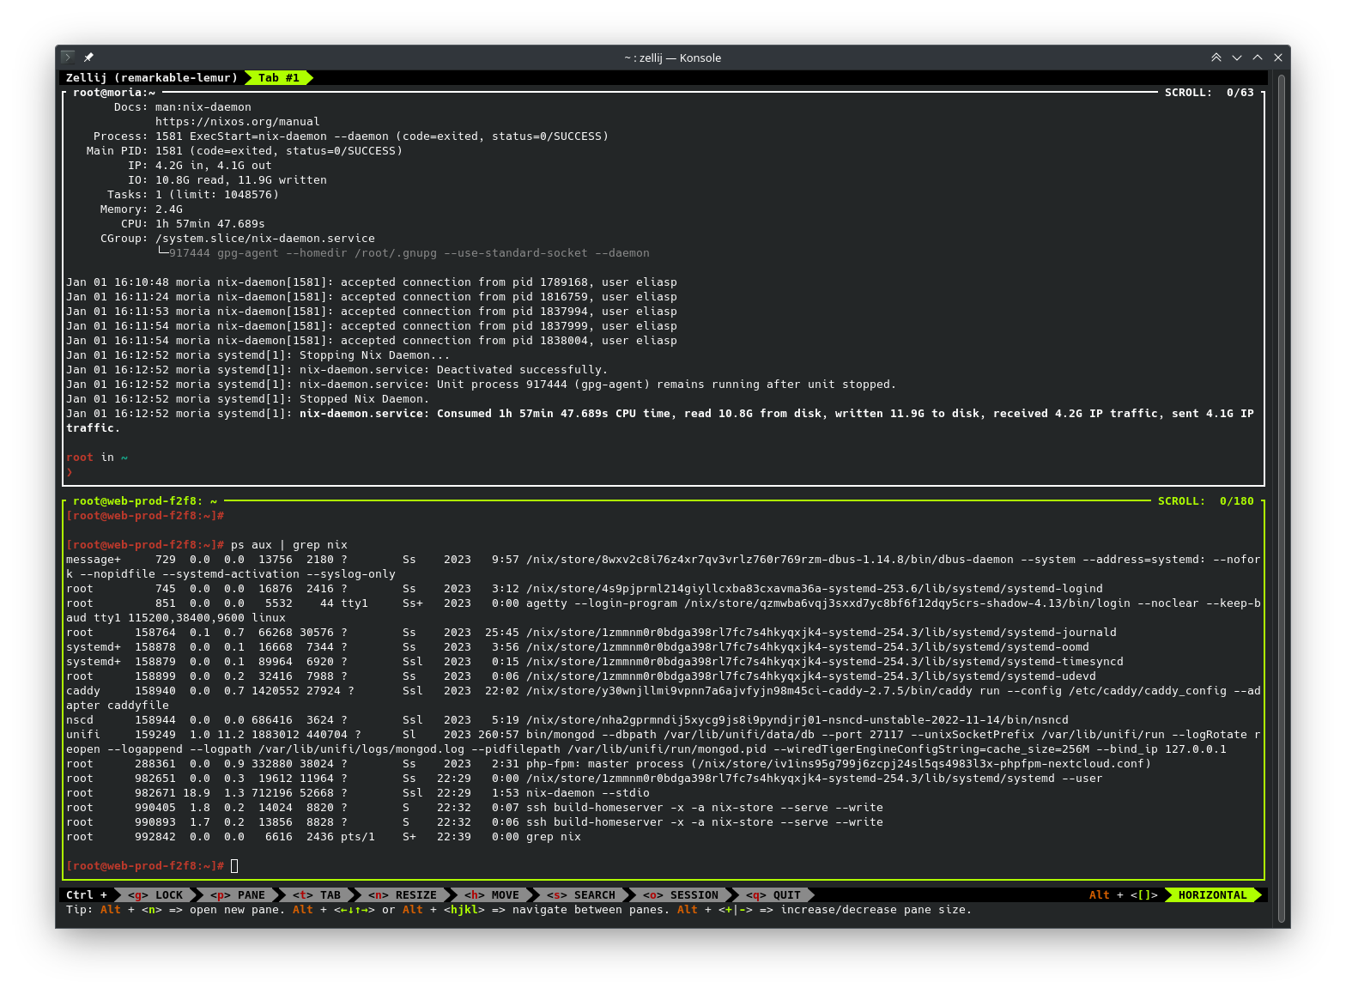Click the agetty tty1 process row
The image size is (1346, 994).
(664, 610)
